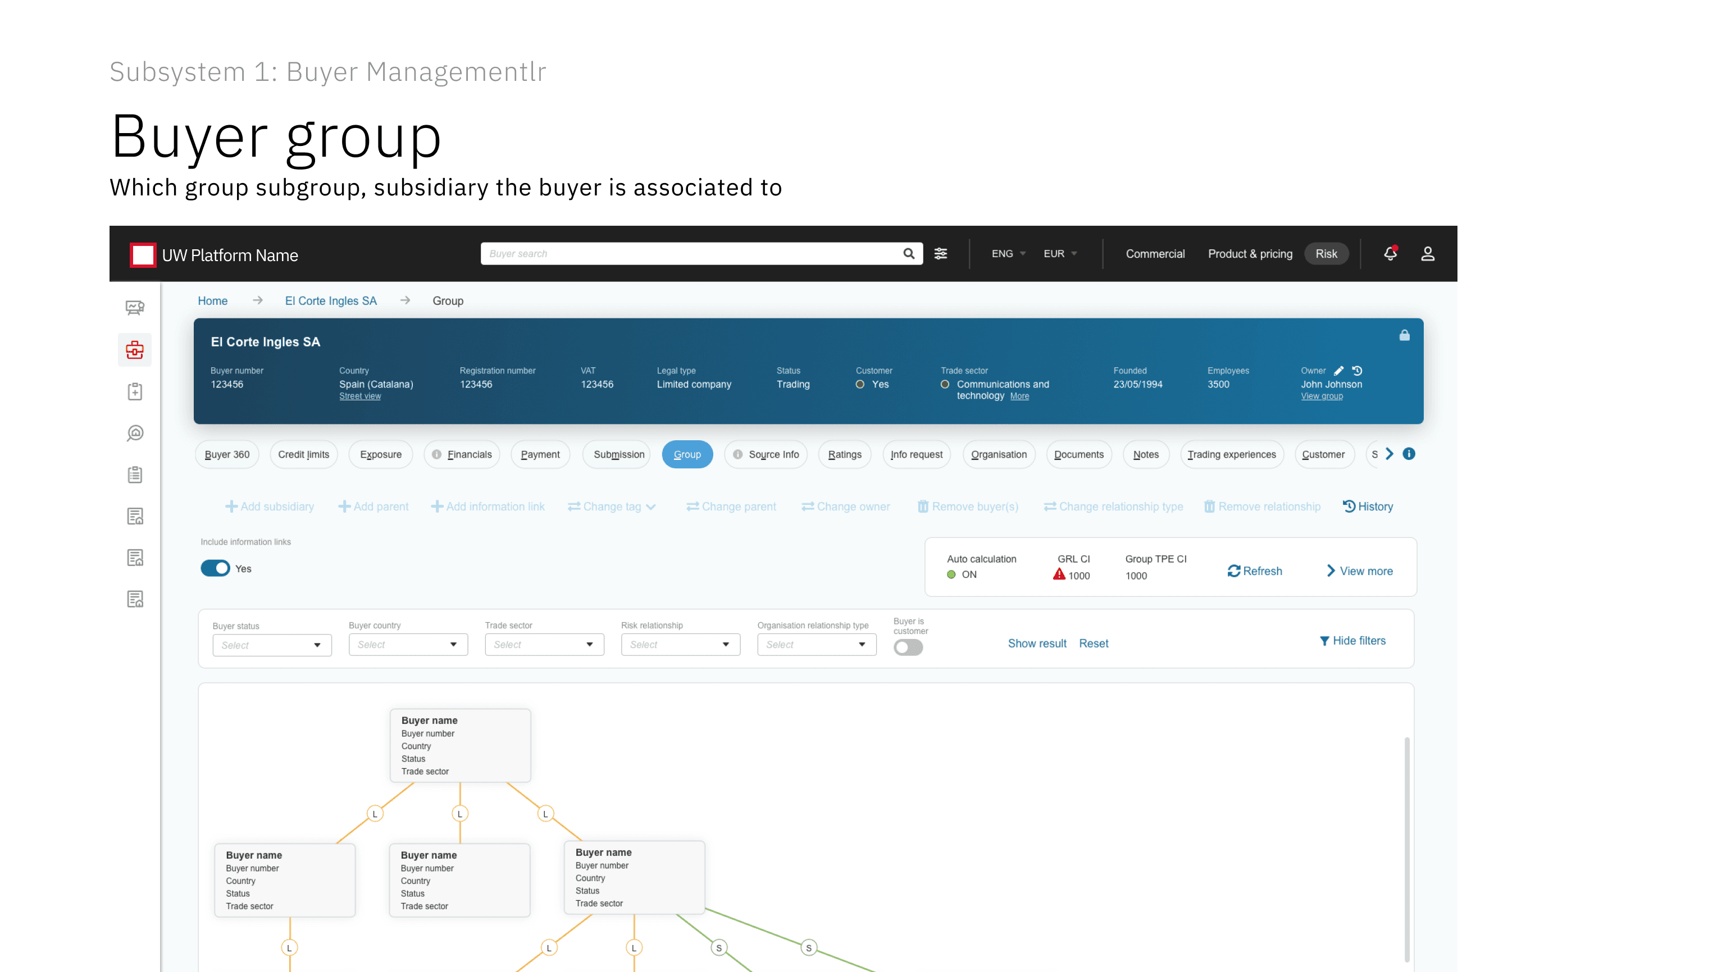
Task: Click the Refresh link
Action: click(x=1255, y=571)
